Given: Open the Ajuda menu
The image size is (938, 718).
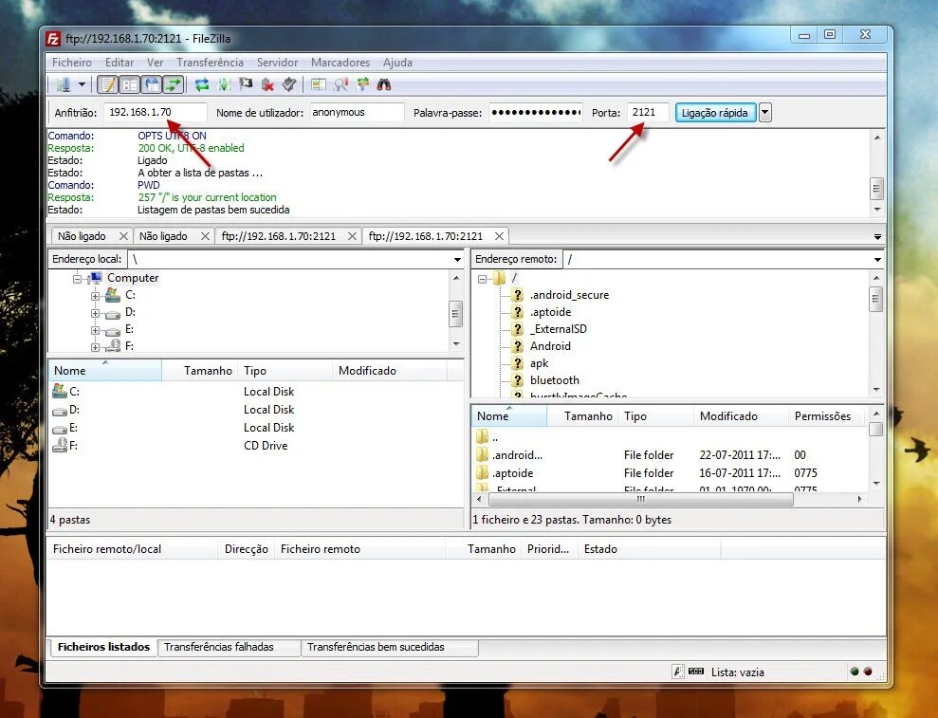Looking at the screenshot, I should coord(397,63).
